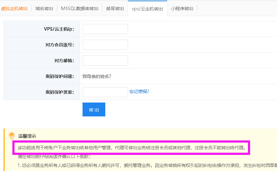277x171 pixels.
Task: Select the MSSQL数据库转出 tab
Action: click(x=80, y=9)
